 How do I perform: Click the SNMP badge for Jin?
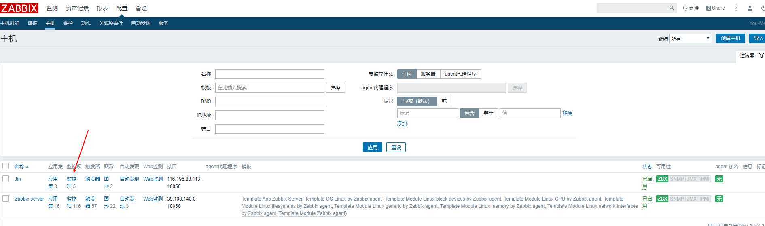677,179
